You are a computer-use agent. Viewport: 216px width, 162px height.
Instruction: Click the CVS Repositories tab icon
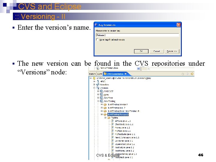pyautogui.click(x=105, y=74)
